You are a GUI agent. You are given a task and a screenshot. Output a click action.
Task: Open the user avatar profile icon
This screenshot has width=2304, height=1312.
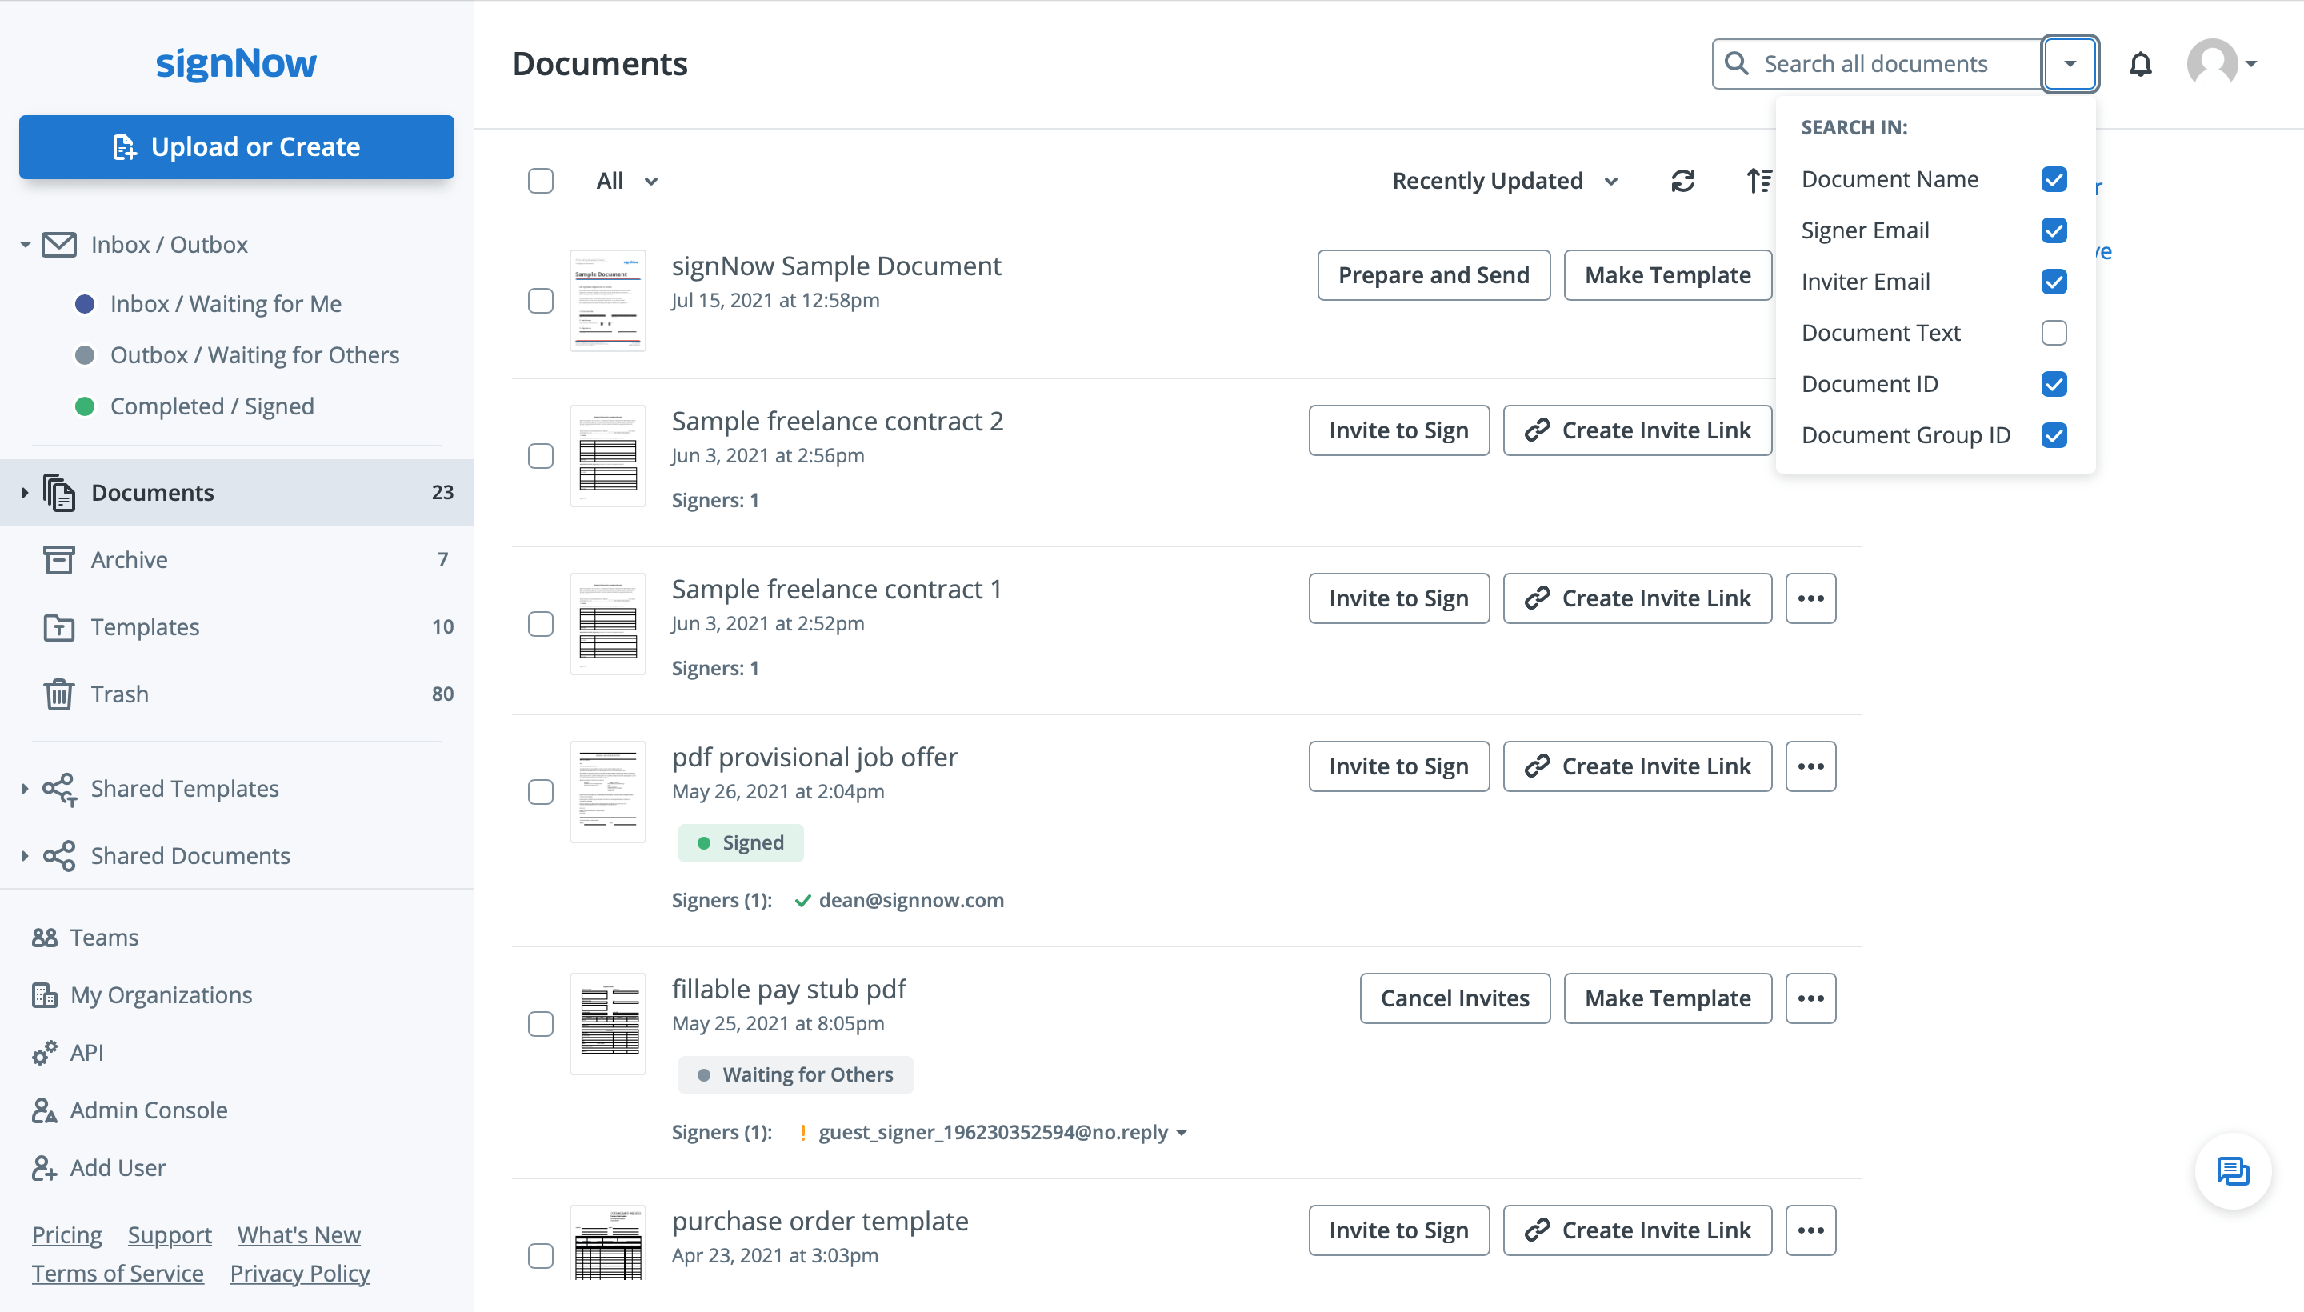(2212, 64)
